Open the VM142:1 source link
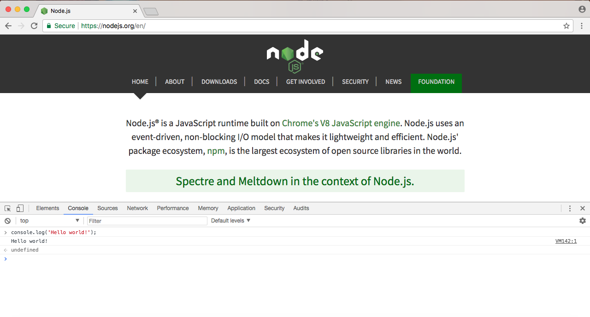590x317 pixels. 566,241
